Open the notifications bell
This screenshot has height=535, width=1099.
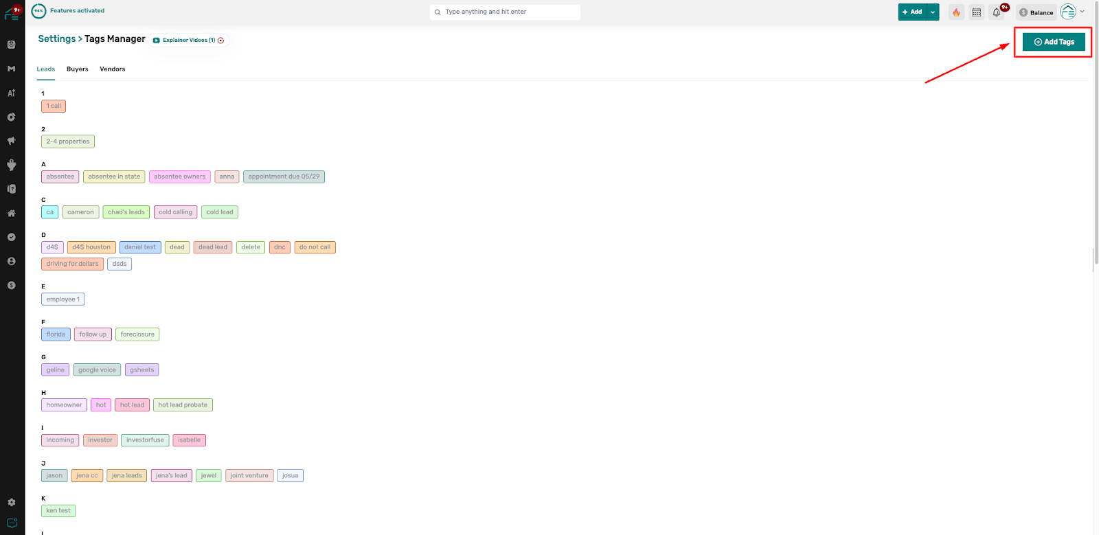997,12
